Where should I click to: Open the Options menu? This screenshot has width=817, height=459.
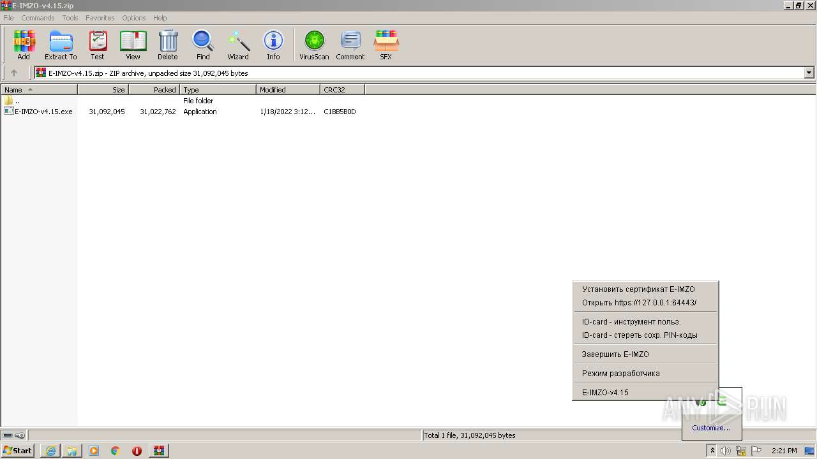point(134,18)
